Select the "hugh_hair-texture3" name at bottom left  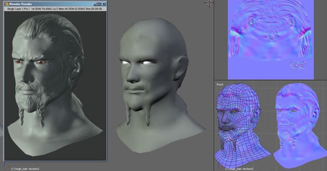(x=25, y=168)
